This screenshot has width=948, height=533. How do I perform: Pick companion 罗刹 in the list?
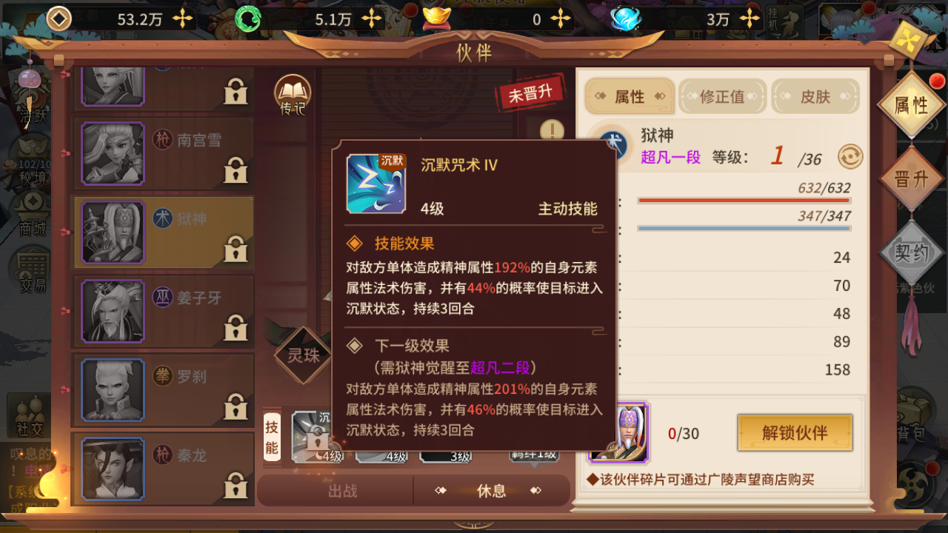pyautogui.click(x=163, y=389)
